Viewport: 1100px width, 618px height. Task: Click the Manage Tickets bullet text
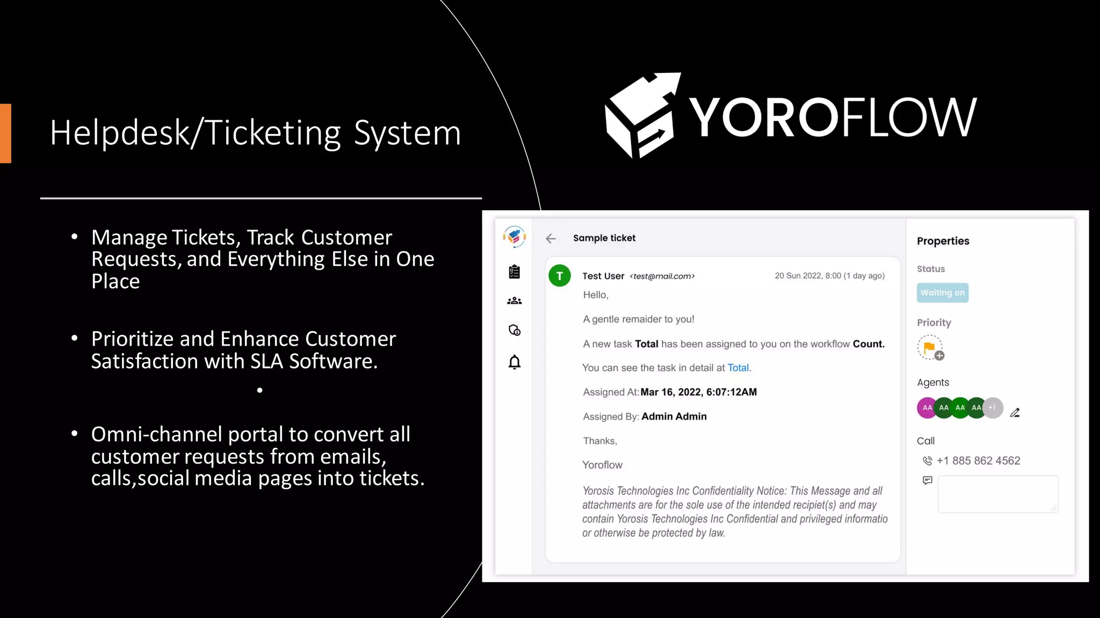(x=263, y=259)
